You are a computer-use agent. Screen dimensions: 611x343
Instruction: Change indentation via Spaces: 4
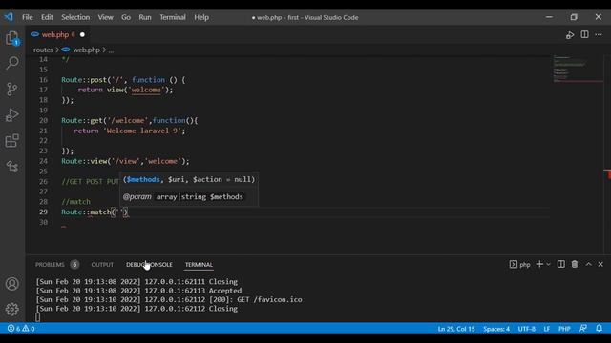tap(496, 329)
